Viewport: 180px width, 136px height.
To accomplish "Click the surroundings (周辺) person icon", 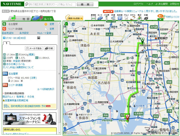I will [139, 18].
